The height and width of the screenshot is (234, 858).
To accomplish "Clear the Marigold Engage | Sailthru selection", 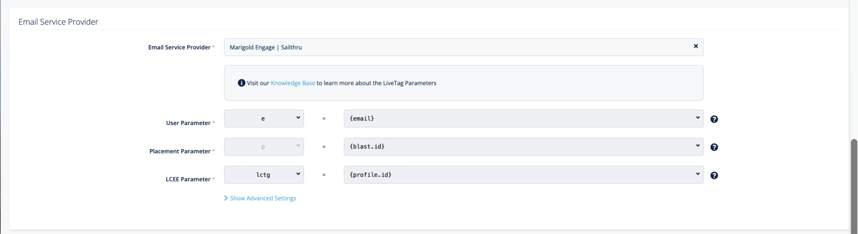I will pos(696,46).
